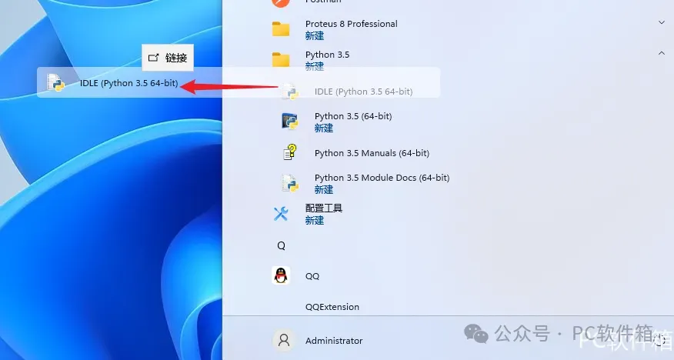The height and width of the screenshot is (360, 674).
Task: Open the Proteus 8 Professional folder icon
Action: click(x=281, y=29)
